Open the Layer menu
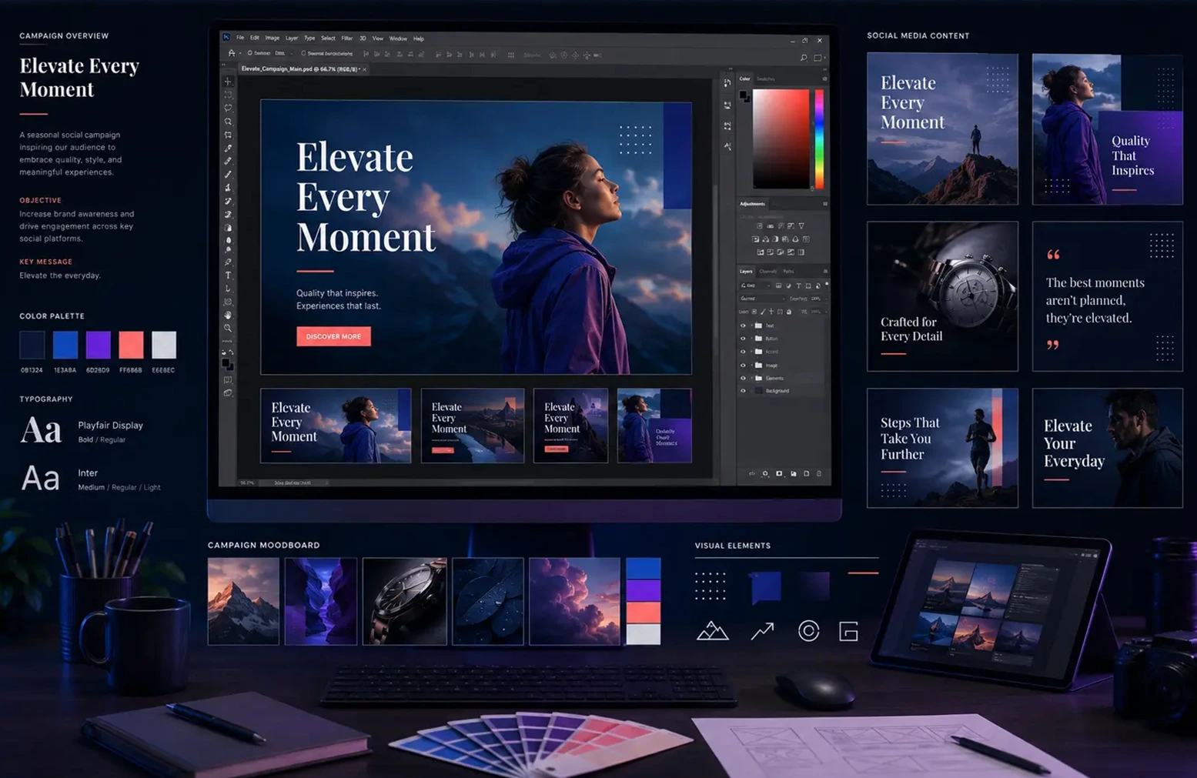The width and height of the screenshot is (1197, 778). point(291,38)
